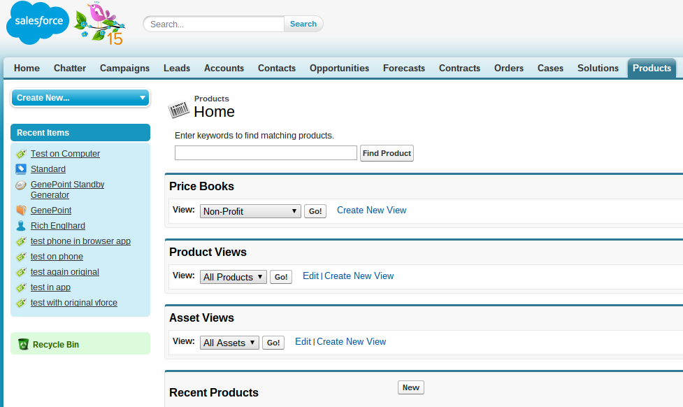Click the pink bird seasonal logo

(x=100, y=24)
